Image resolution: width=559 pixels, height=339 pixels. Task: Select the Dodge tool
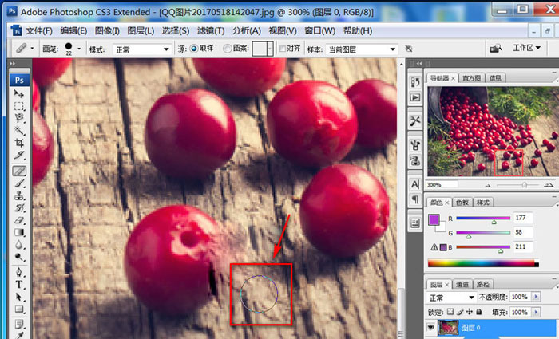(x=19, y=257)
